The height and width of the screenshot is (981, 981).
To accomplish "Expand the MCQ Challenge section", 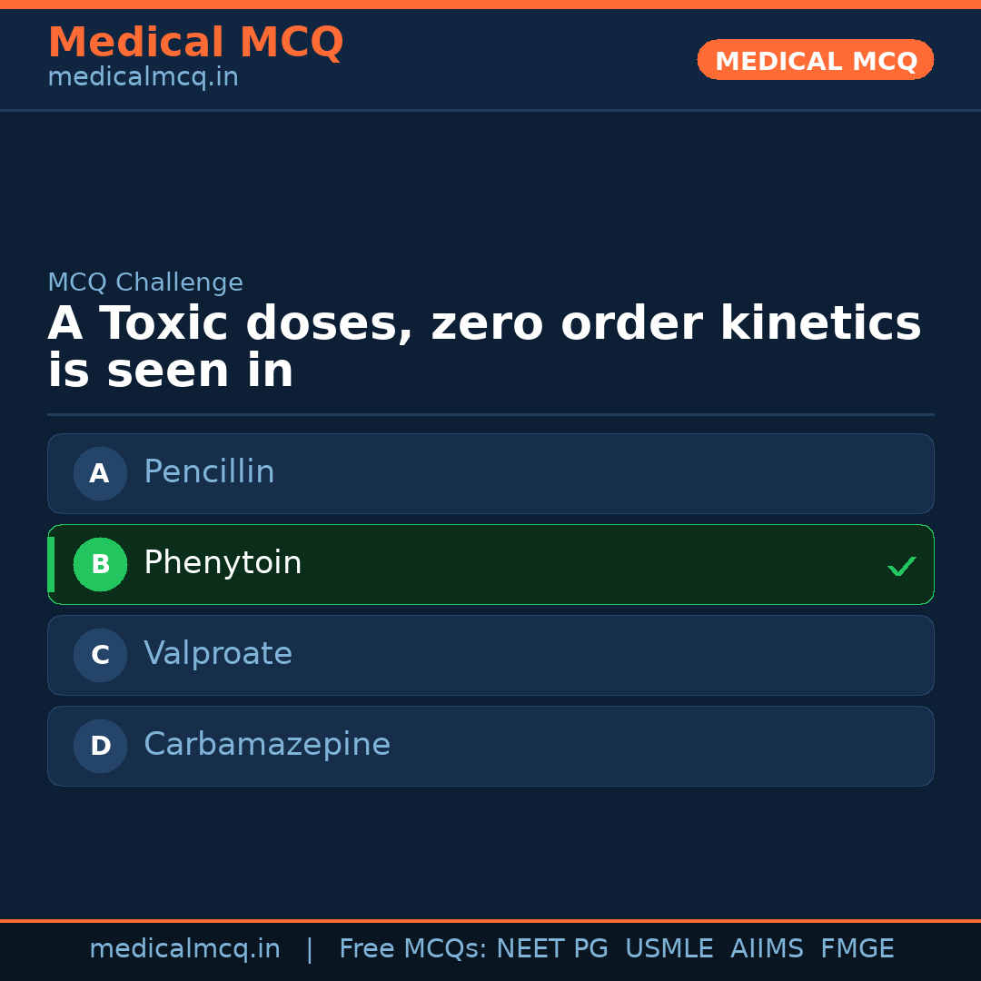I will pos(145,282).
